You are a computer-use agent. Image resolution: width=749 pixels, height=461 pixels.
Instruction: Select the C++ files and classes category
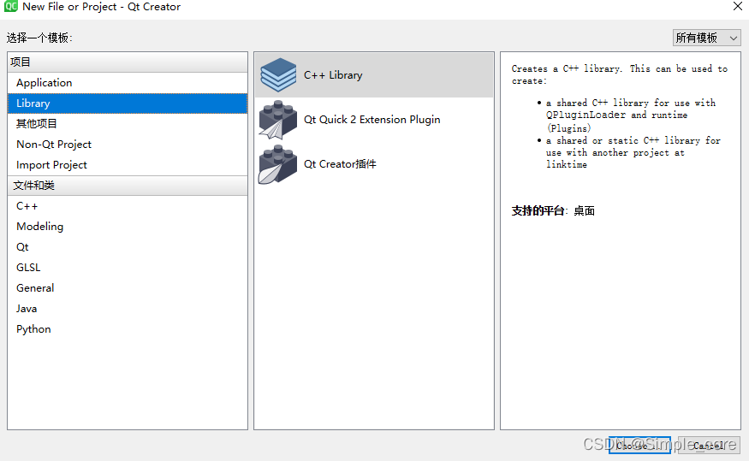(128, 205)
